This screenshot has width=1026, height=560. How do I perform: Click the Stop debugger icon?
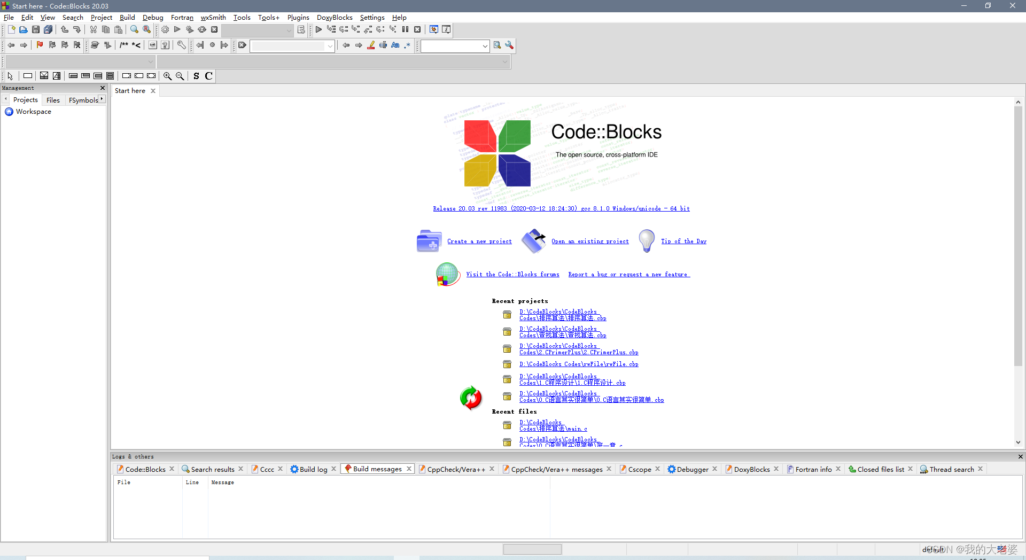[417, 29]
